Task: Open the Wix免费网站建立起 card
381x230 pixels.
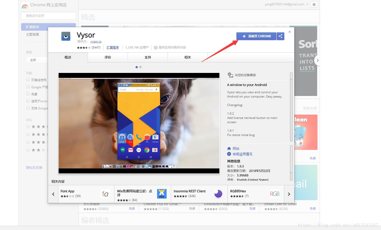Action: (143, 194)
